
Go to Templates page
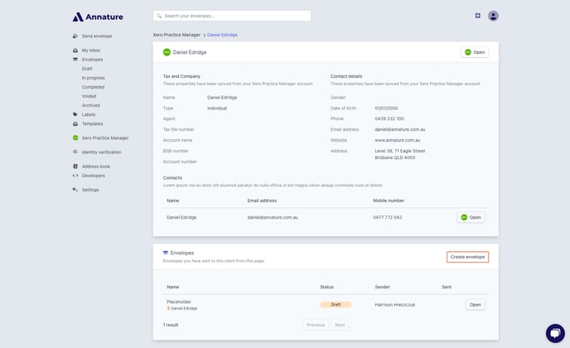pos(92,123)
